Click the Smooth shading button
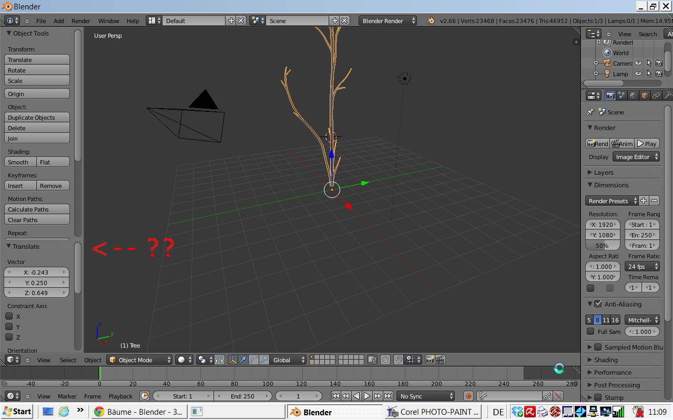 (20, 162)
